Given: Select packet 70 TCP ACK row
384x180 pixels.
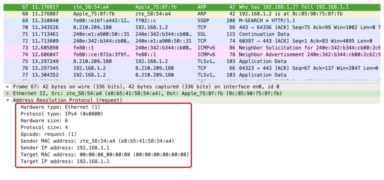Looking at the screenshot, I should coord(192,27).
